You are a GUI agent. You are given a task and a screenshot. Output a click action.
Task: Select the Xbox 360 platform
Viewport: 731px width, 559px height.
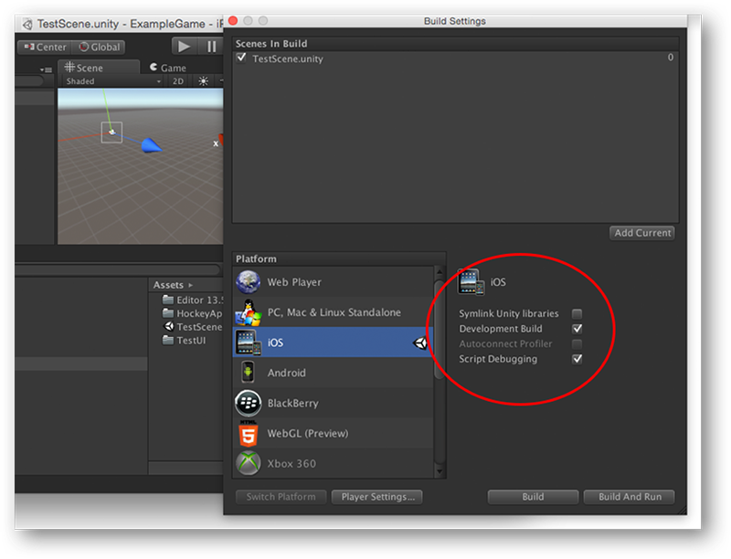click(333, 463)
